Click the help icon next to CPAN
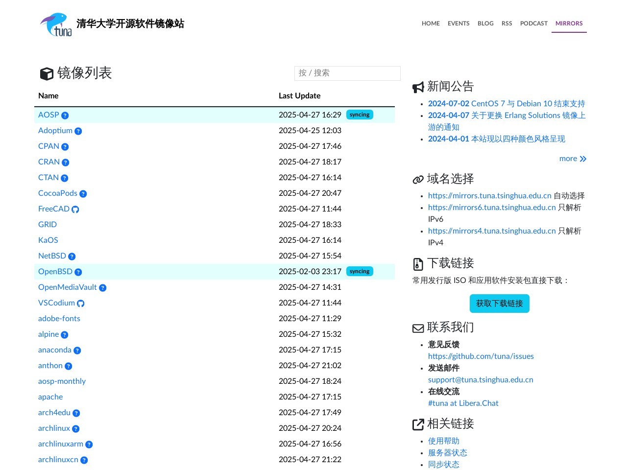The height and width of the screenshot is (470, 627). point(64,146)
